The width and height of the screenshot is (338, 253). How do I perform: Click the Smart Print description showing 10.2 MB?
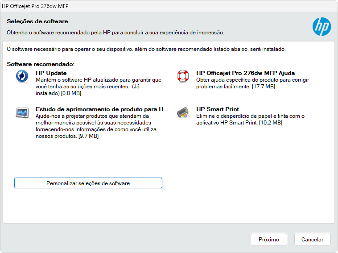[x=250, y=119]
